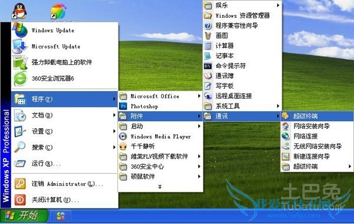Image resolution: width=354 pixels, height=224 pixels.
Task: Expand 程序(P) submenu arrow
Action: pos(114,99)
